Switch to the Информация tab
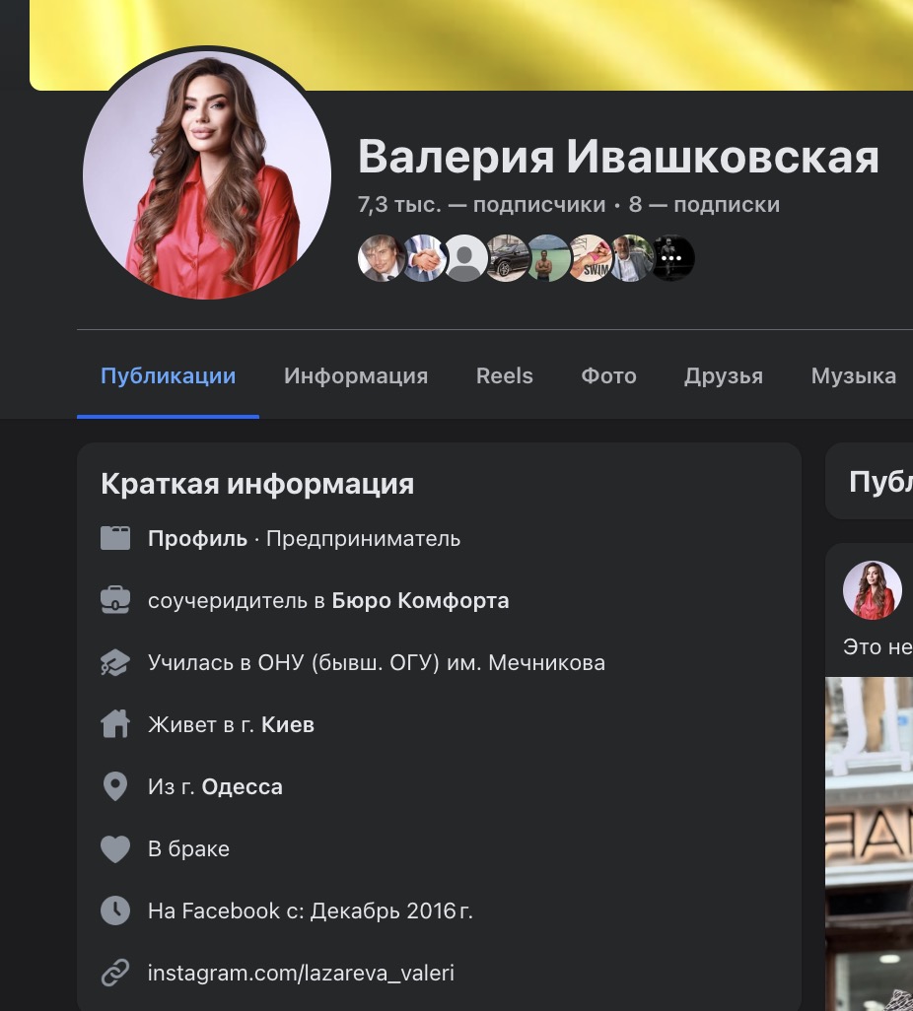Screen dimensions: 913x1011 tap(356, 376)
